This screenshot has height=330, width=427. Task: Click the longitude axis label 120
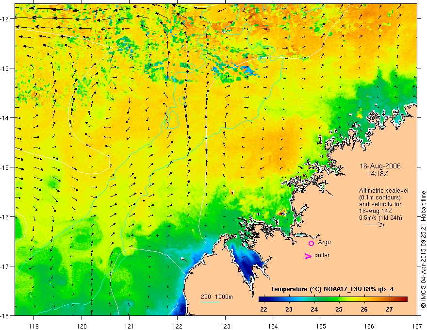tap(82, 326)
